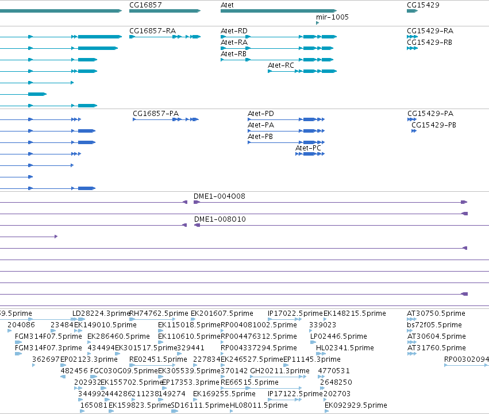Open EST EP02123.3prime
This screenshot has height=414, width=489.
pyautogui.click(x=89, y=359)
